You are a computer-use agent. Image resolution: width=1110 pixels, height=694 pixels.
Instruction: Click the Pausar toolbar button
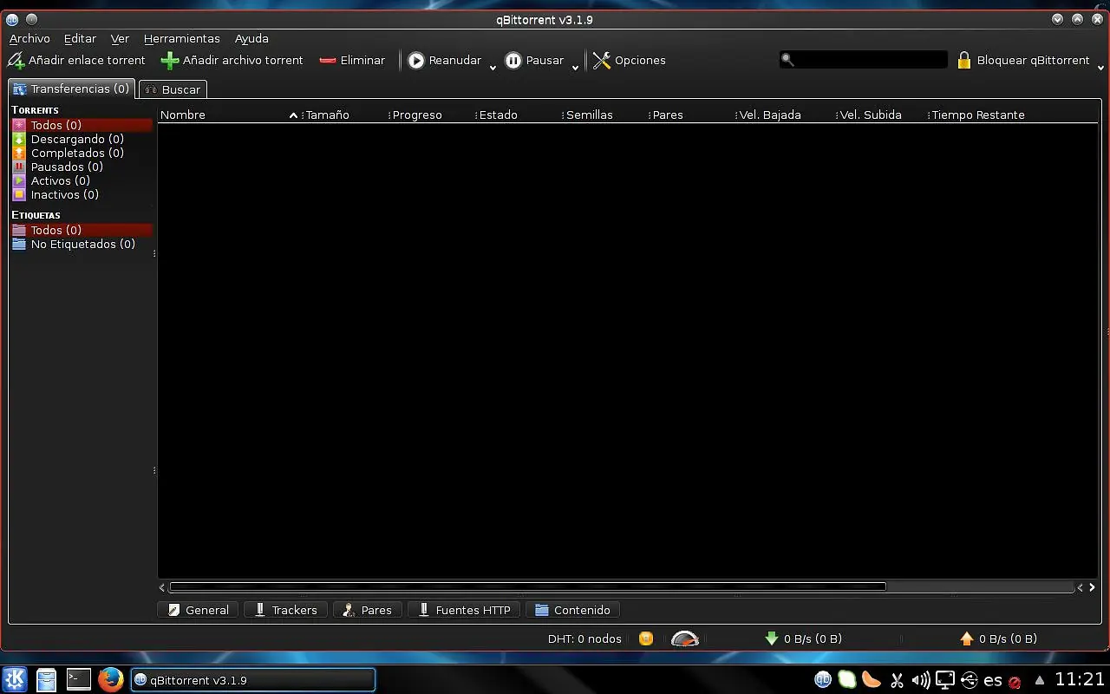(x=534, y=61)
